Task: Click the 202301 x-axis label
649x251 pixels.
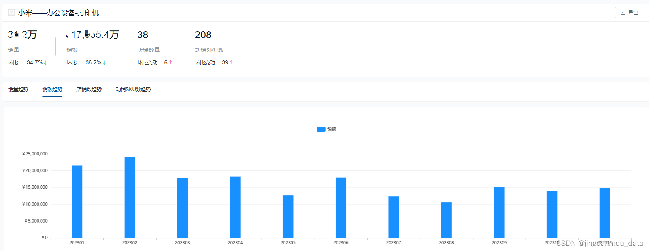Action: (x=77, y=243)
